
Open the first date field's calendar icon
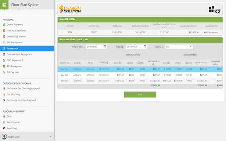(x=105, y=46)
